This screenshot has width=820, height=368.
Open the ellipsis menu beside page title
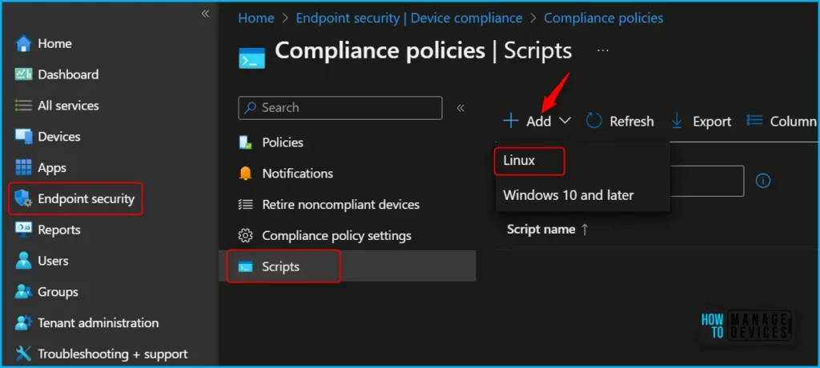pyautogui.click(x=603, y=50)
